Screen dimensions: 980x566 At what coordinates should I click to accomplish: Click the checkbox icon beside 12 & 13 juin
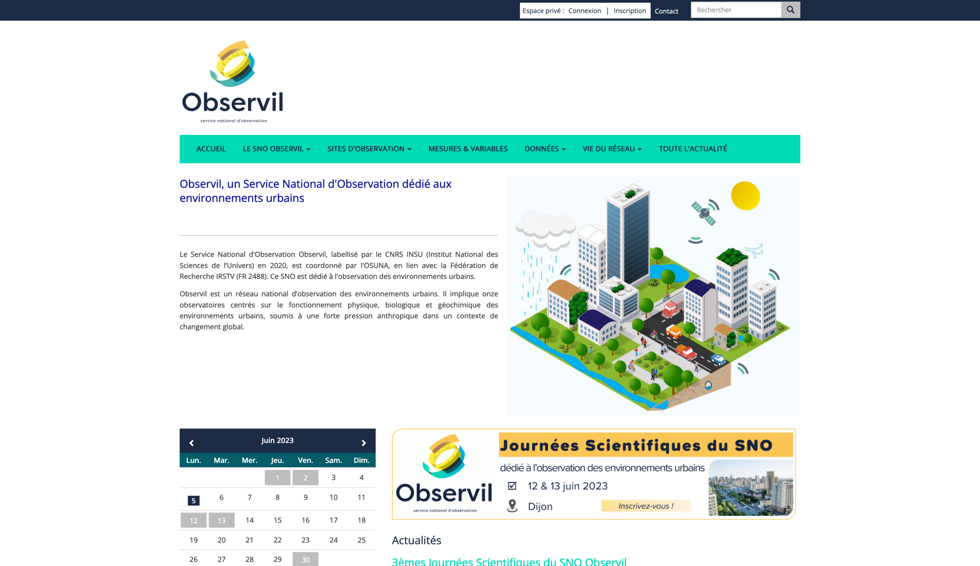click(x=512, y=486)
